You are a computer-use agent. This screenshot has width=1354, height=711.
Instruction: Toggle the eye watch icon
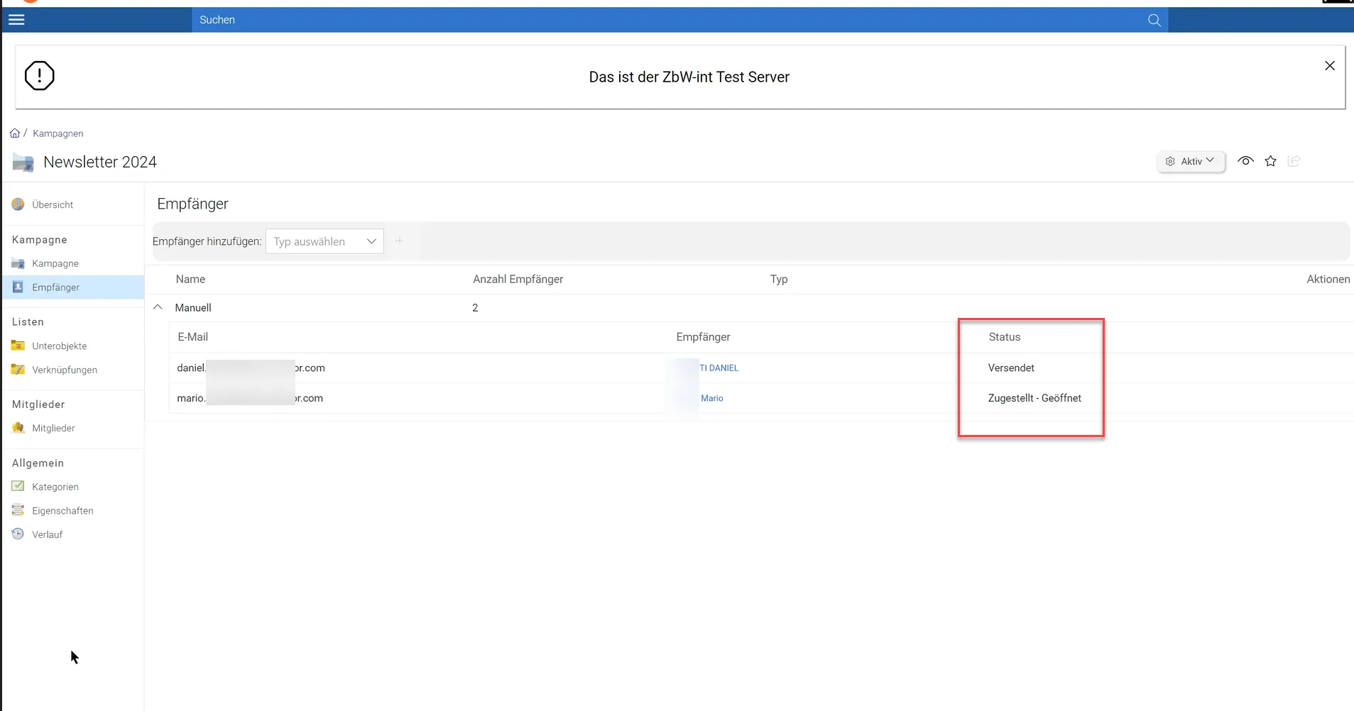pos(1245,161)
